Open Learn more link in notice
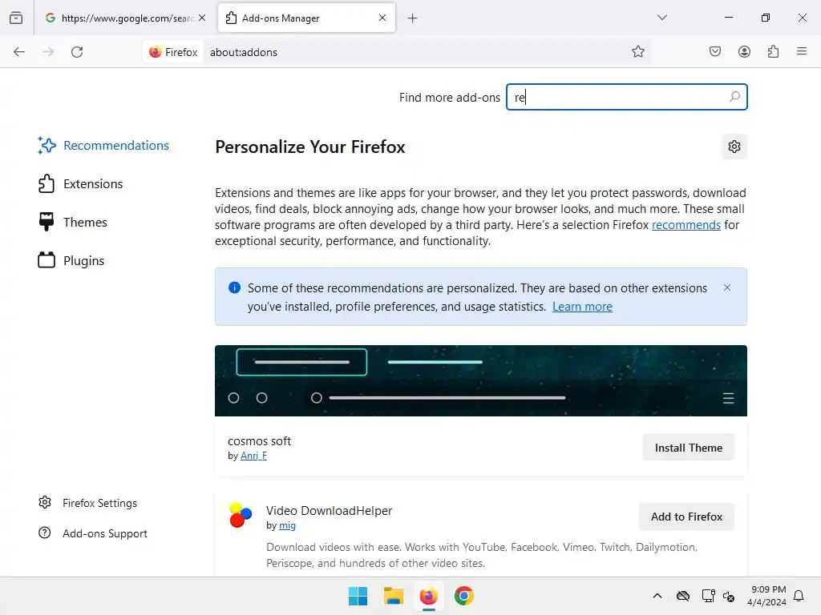This screenshot has width=821, height=615. [x=582, y=307]
